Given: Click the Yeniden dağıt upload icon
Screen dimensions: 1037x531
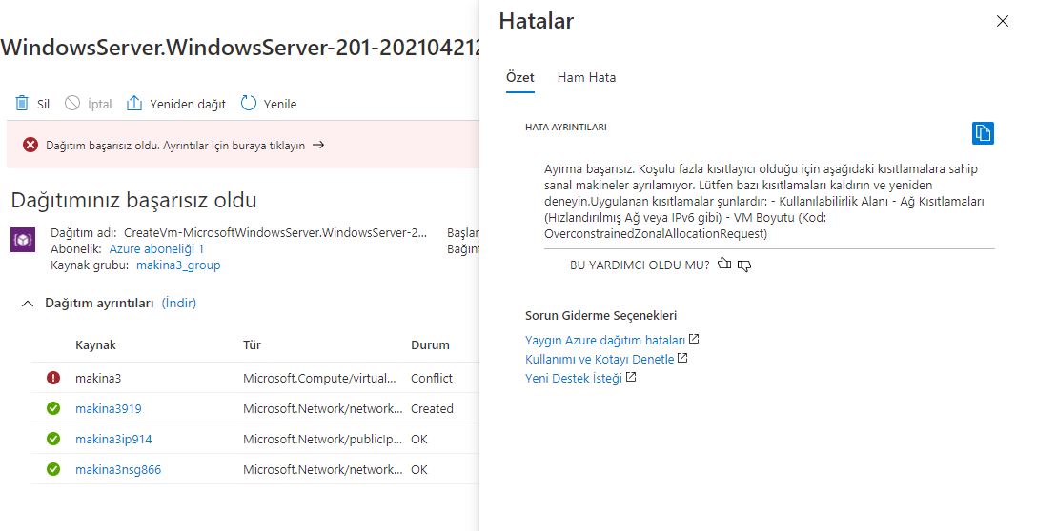Looking at the screenshot, I should (134, 103).
